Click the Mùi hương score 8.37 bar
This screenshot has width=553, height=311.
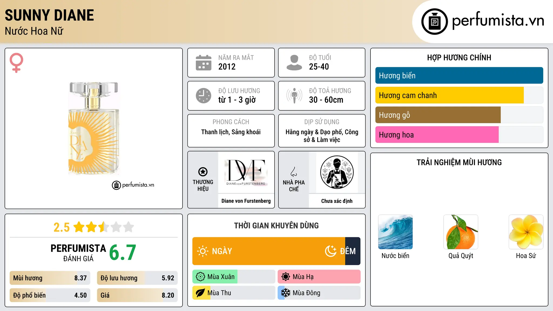(x=50, y=278)
